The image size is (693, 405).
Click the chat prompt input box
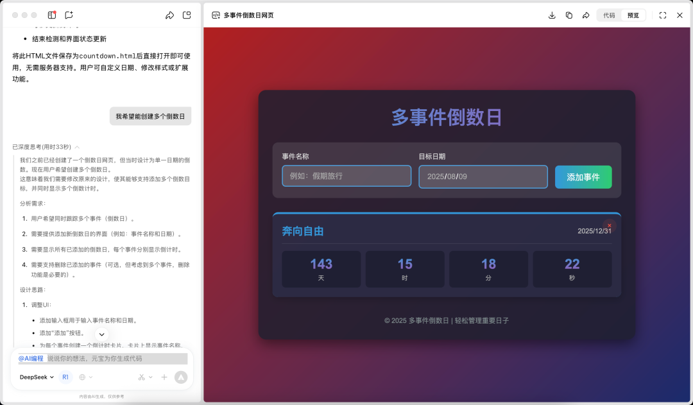101,359
